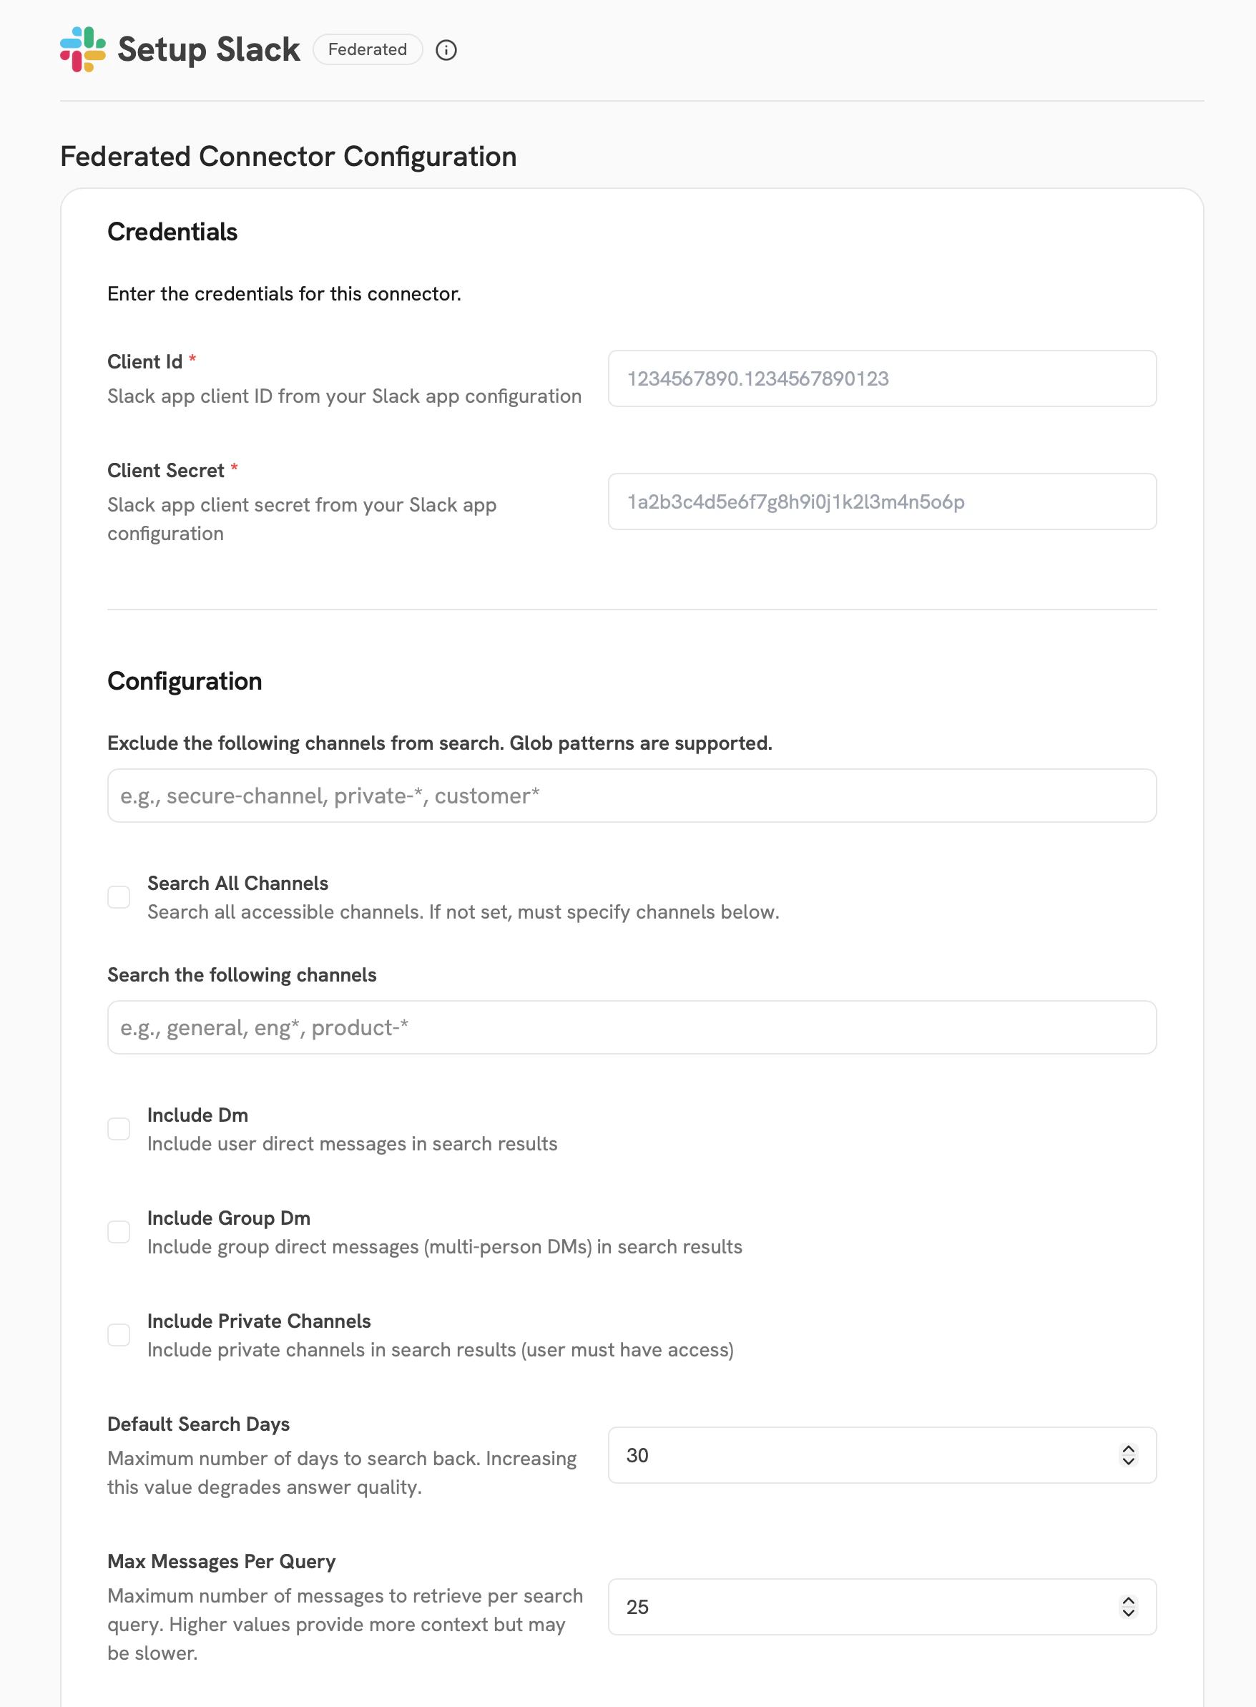
Task: Click the Search the following channels field
Action: click(x=631, y=1027)
